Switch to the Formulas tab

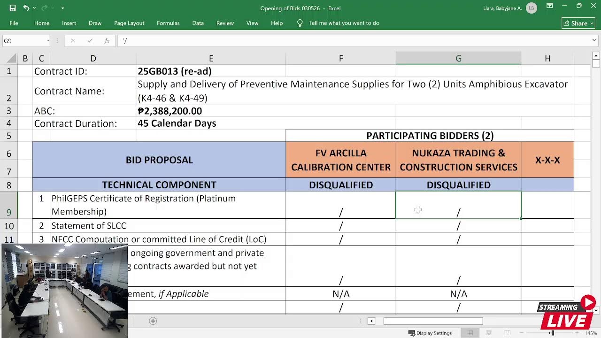tap(168, 23)
